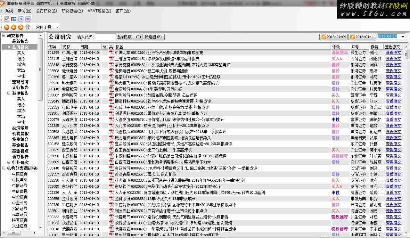Open PDF icon for 大北农 report
410x238 pixels.
(x=111, y=126)
